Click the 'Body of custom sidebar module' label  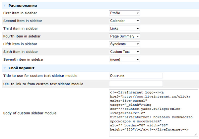tap(30, 113)
